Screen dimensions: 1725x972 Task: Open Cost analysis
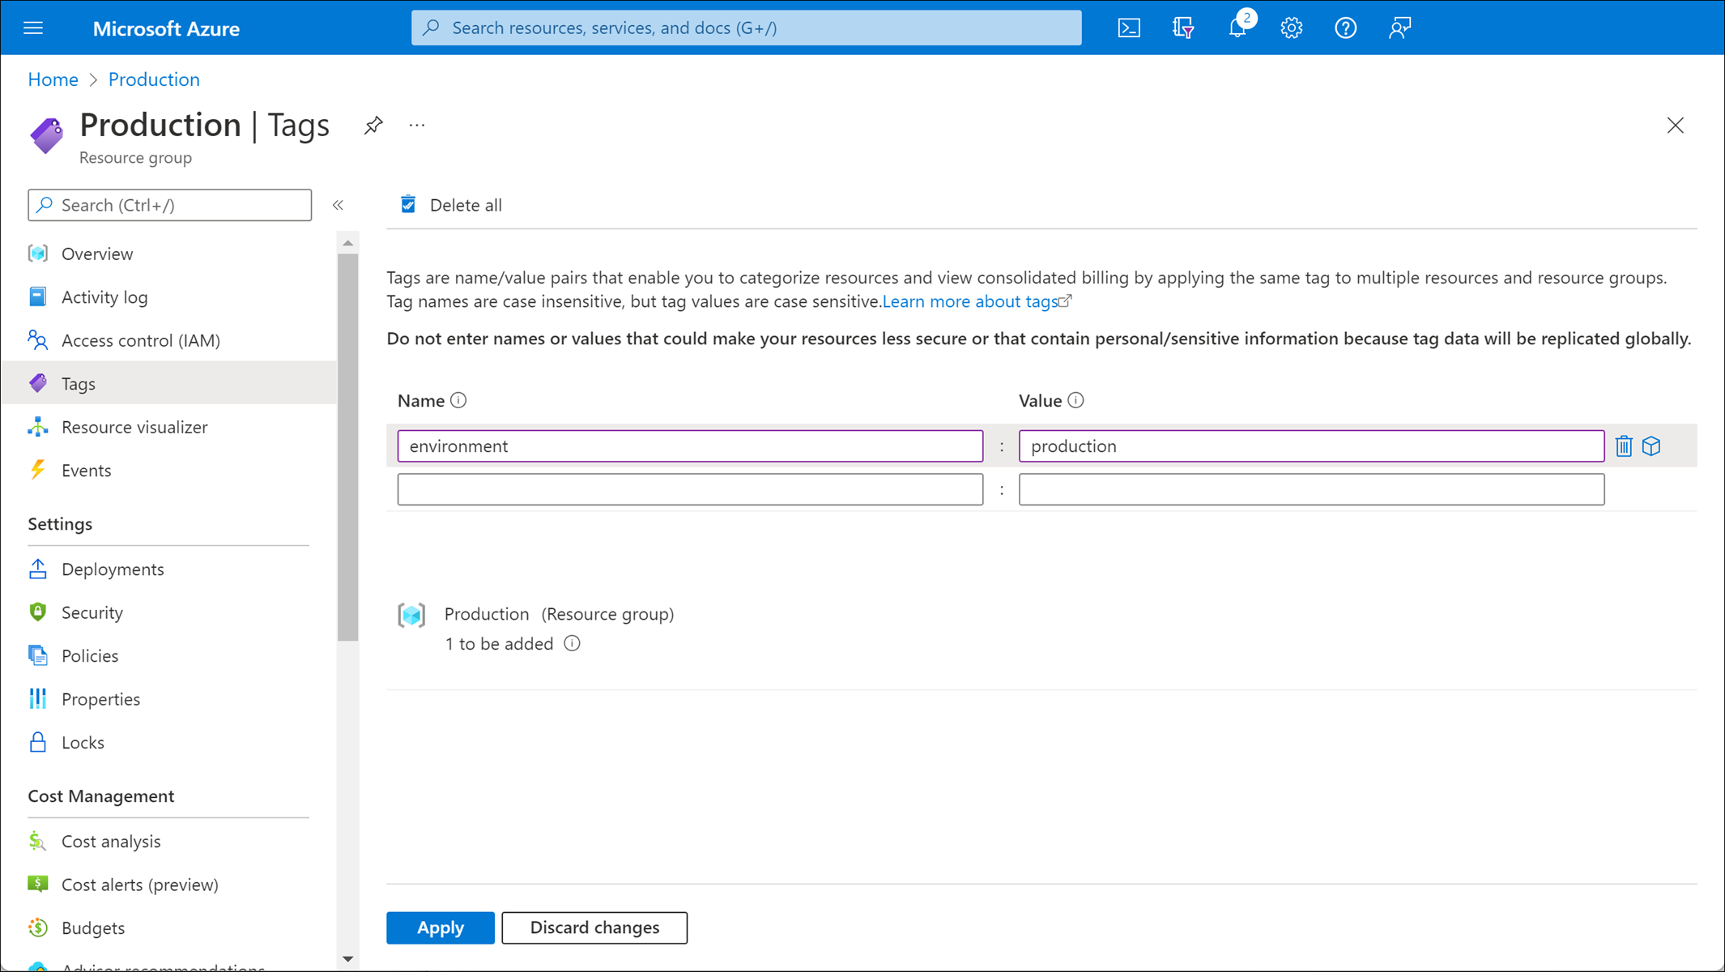(168, 841)
